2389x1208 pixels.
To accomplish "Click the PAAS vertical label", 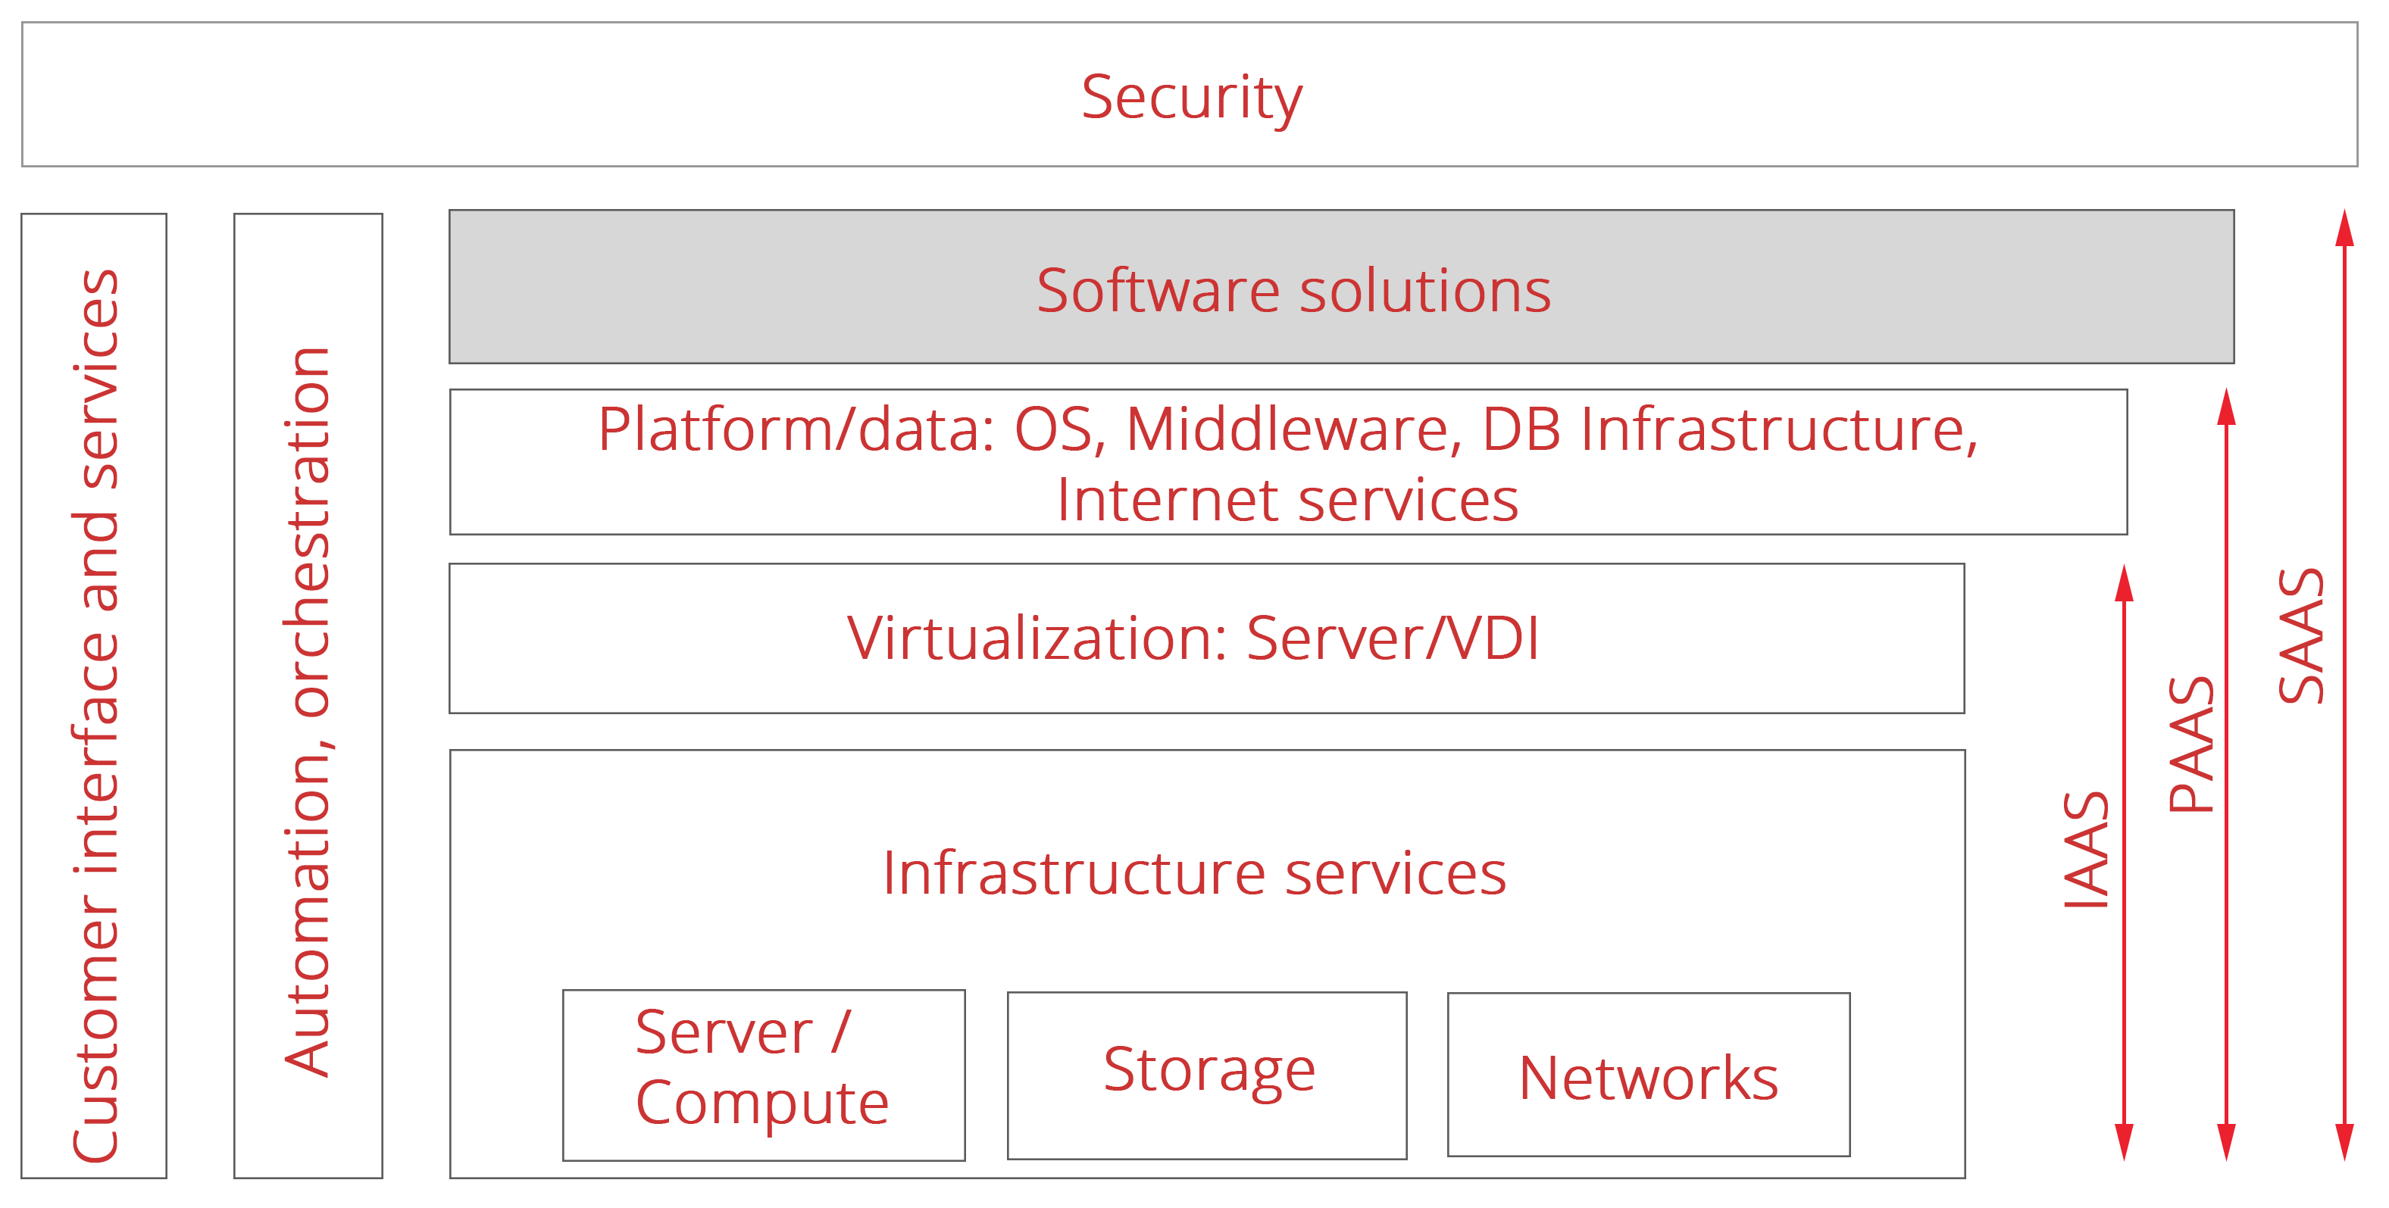I will [2191, 744].
